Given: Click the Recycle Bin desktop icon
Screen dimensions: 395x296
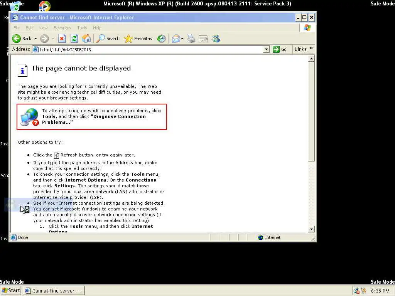Looking at the screenshot, I should coord(15,6).
